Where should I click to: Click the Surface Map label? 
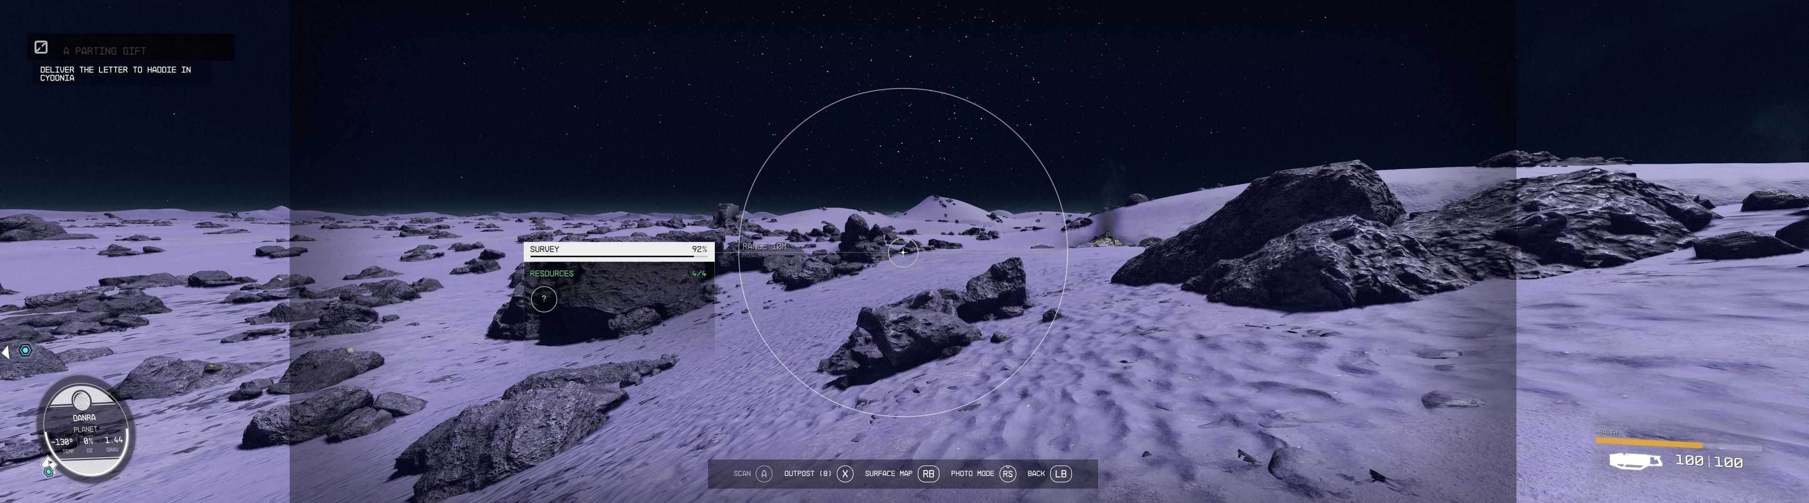pyautogui.click(x=888, y=474)
